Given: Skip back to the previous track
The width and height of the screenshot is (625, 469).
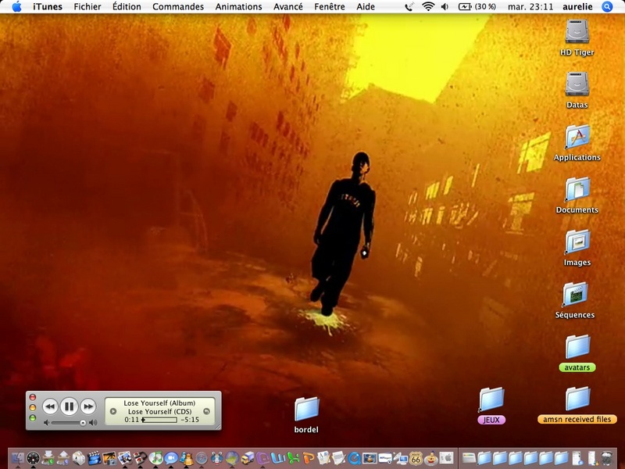Looking at the screenshot, I should coord(50,406).
